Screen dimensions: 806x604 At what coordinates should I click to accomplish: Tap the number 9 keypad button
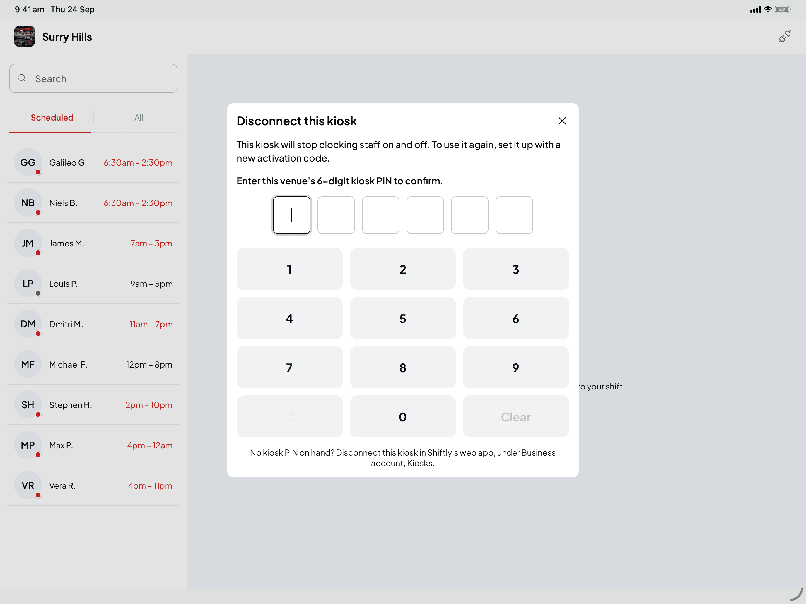click(515, 367)
